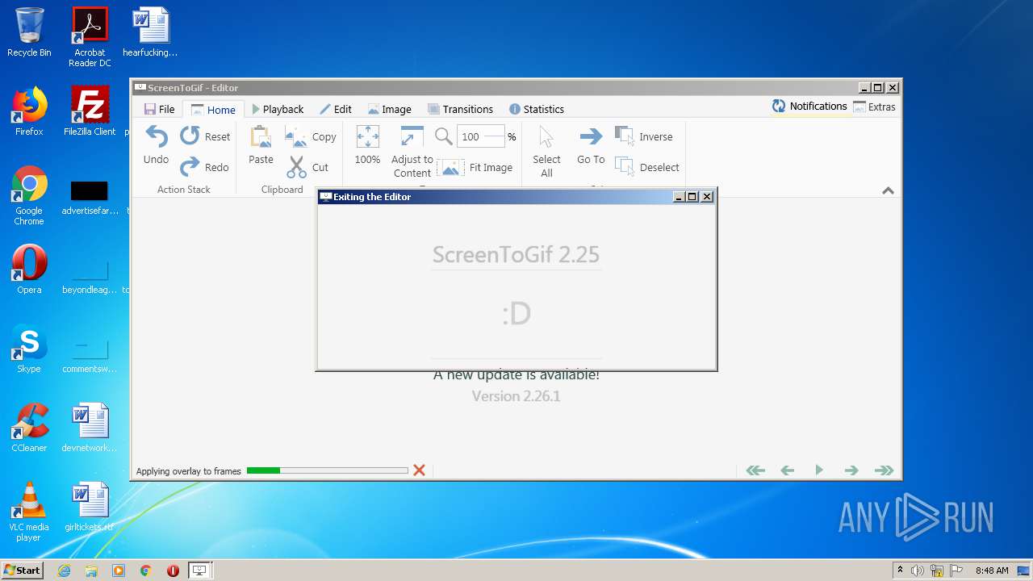Click the Undo arrow icon
This screenshot has width=1033, height=581.
[156, 136]
